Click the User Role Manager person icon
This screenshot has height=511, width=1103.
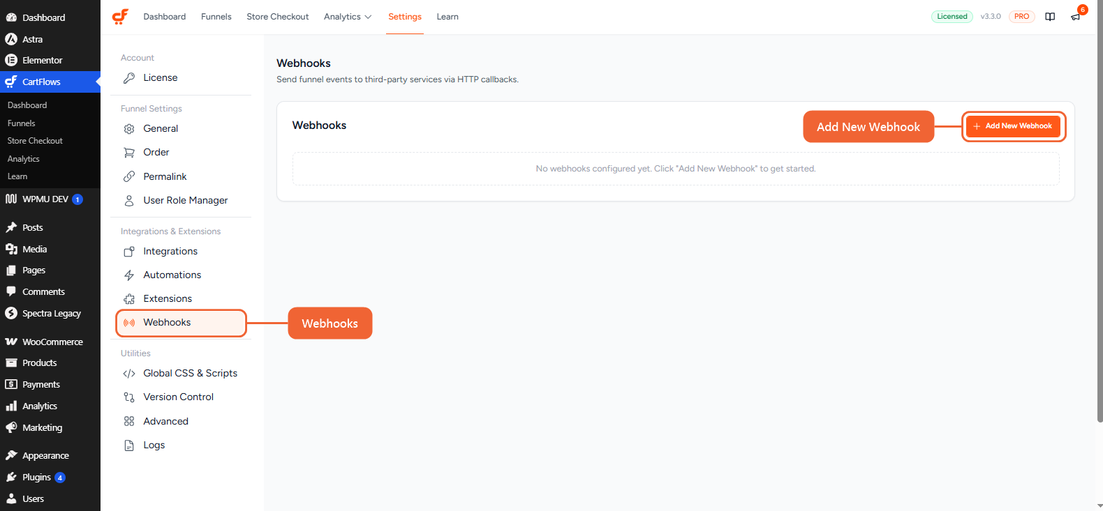(x=129, y=201)
